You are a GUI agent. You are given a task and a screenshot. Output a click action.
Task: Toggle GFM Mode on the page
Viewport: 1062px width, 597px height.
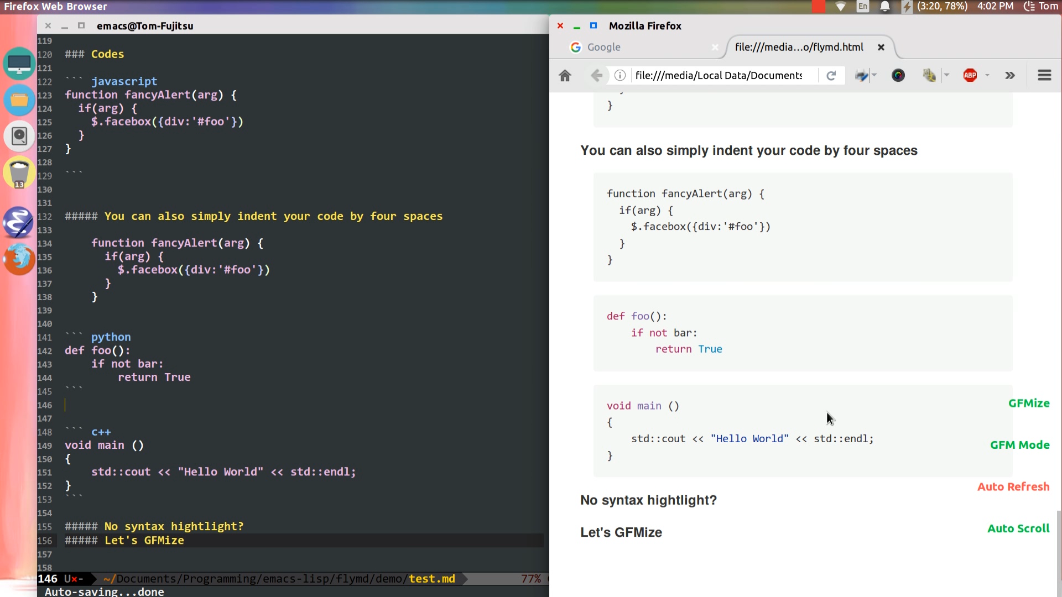click(x=1019, y=445)
